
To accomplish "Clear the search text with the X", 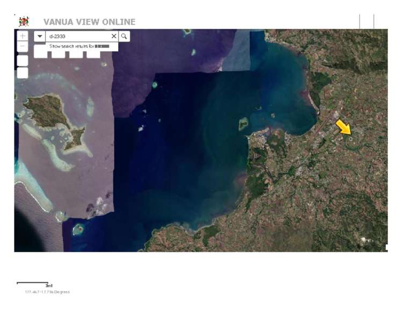I will (x=113, y=36).
